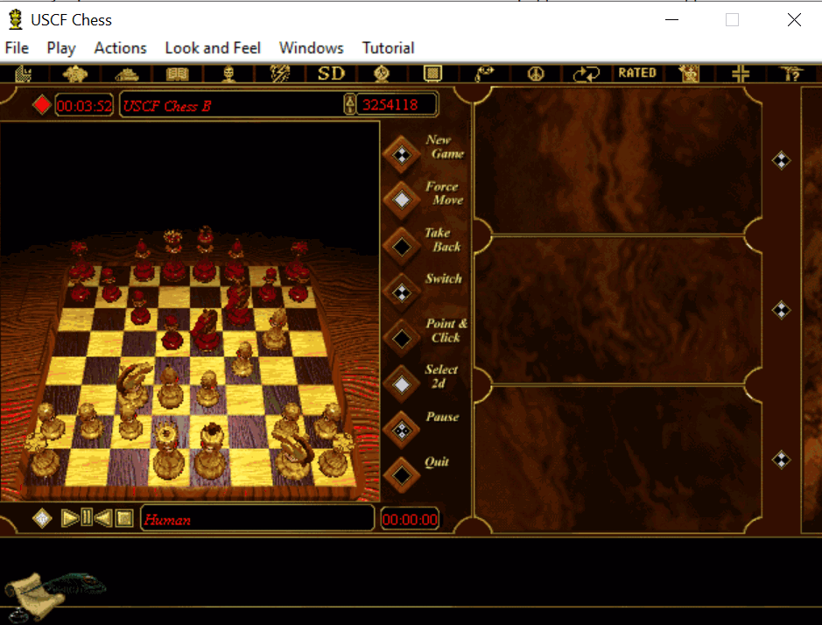The image size is (822, 625).
Task: Click the top right wood-textured panel
Action: [x=617, y=160]
